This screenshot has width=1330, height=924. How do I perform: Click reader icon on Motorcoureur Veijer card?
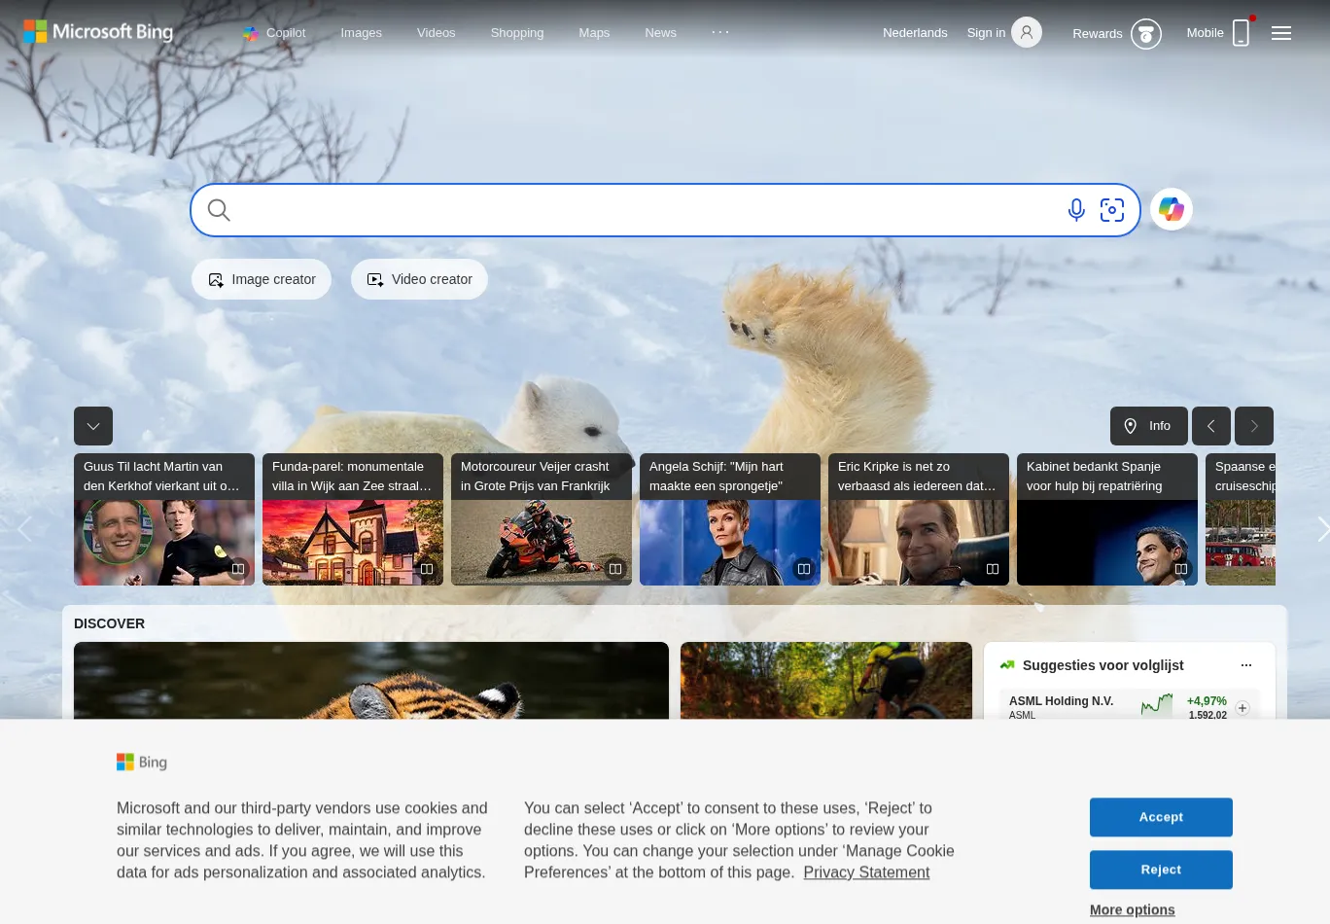pos(615,569)
